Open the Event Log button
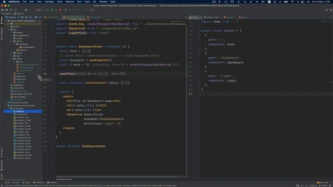 click(323, 182)
